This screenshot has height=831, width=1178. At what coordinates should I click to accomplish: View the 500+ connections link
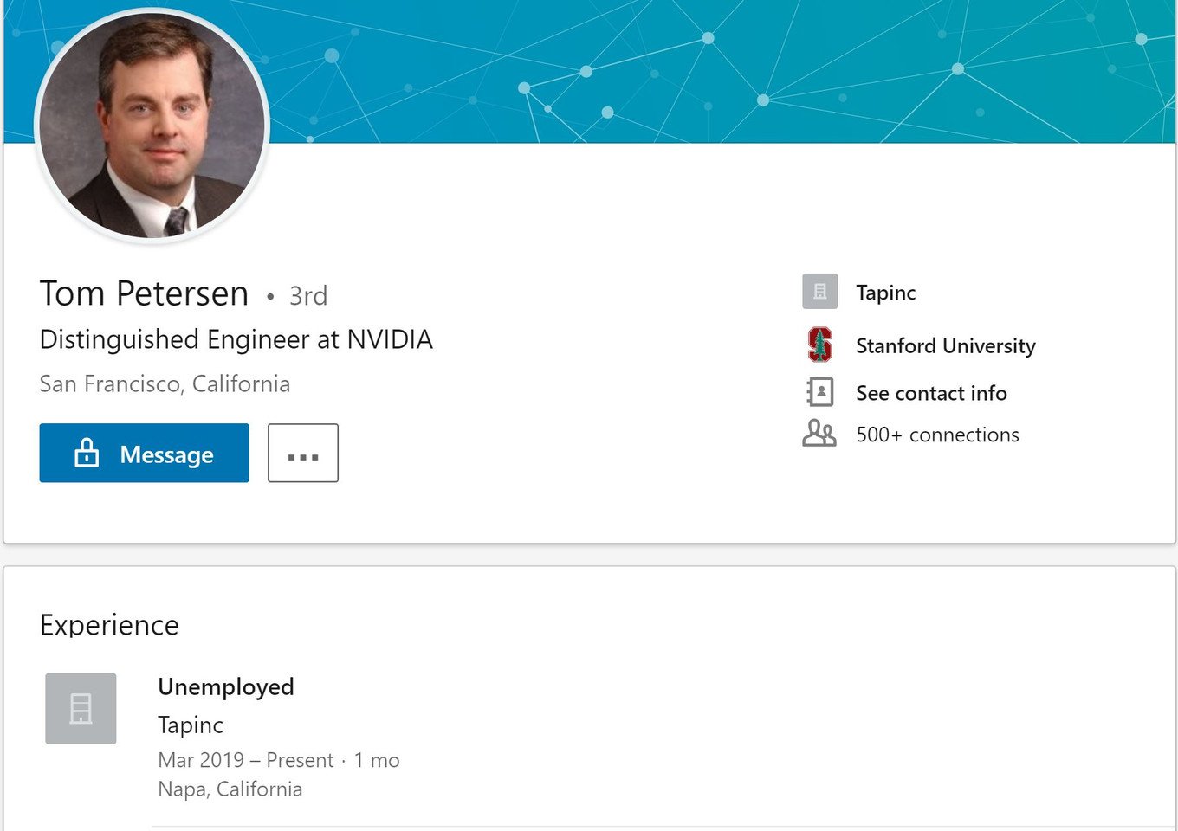pos(937,435)
